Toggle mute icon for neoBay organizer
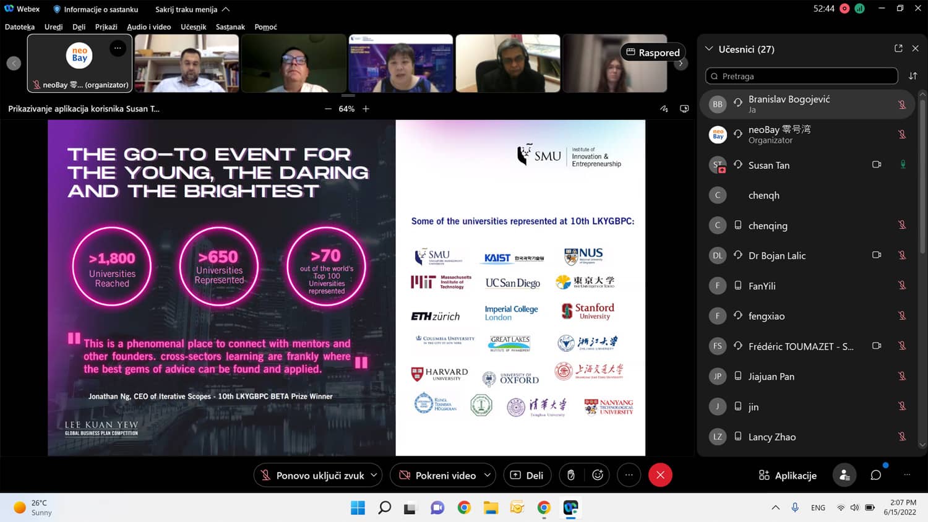 902,134
